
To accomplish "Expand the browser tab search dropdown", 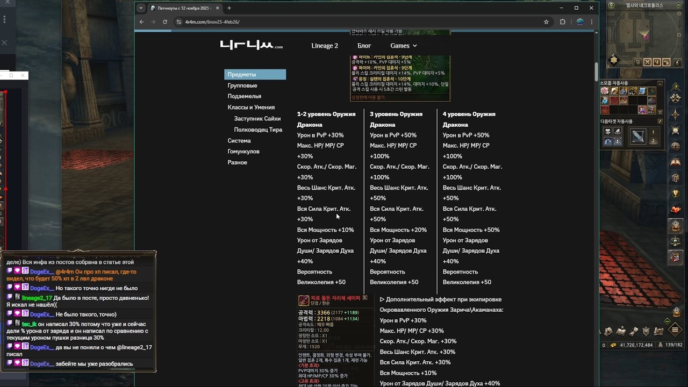I will tap(141, 8).
